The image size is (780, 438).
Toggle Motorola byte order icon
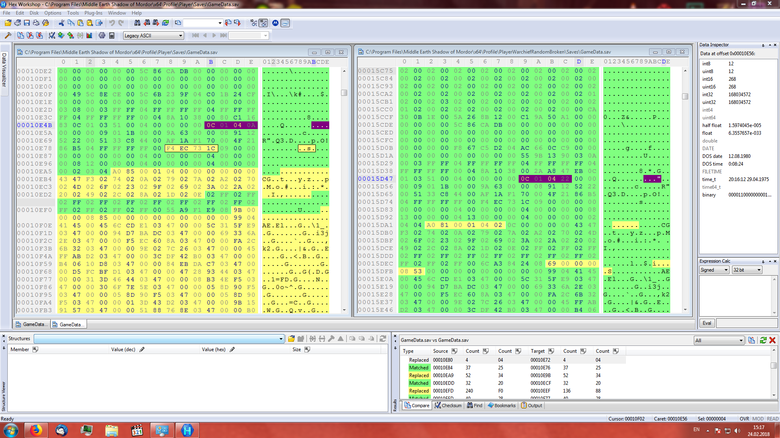[276, 23]
